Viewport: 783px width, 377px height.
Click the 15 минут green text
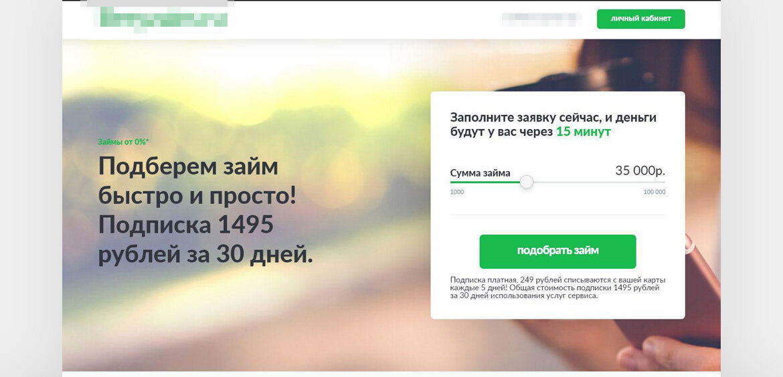584,132
